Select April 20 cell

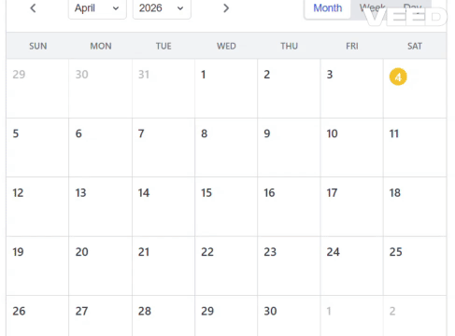(x=101, y=266)
